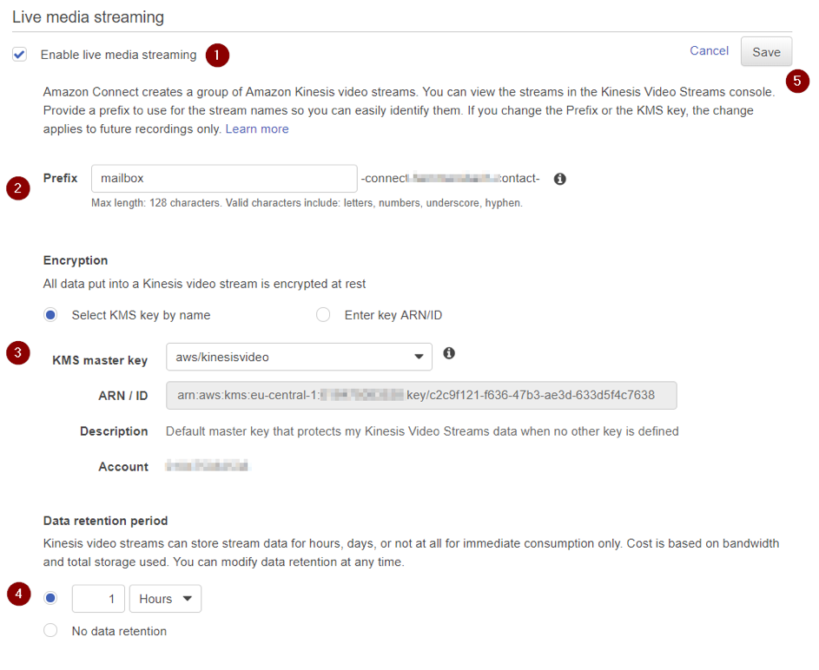
Task: Click the 'Encryption' section heading
Action: (76, 260)
